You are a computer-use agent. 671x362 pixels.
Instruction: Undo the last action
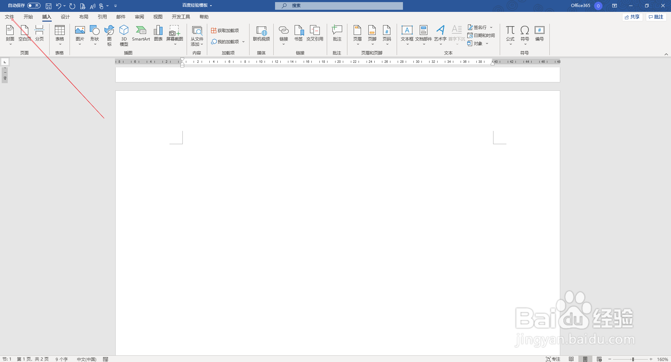[x=58, y=6]
